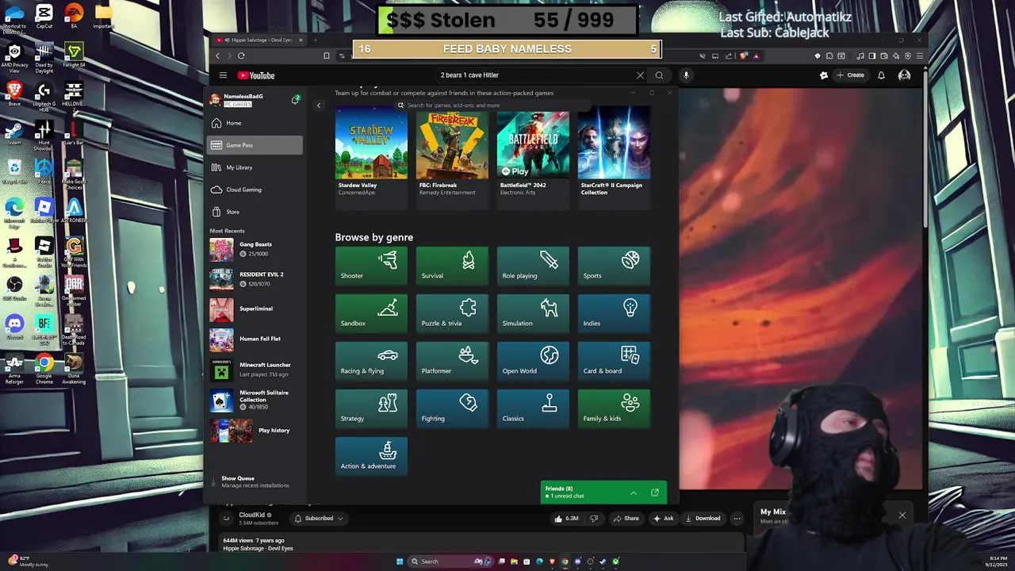Click the Ask button under video
Image resolution: width=1015 pixels, height=571 pixels.
pyautogui.click(x=663, y=519)
